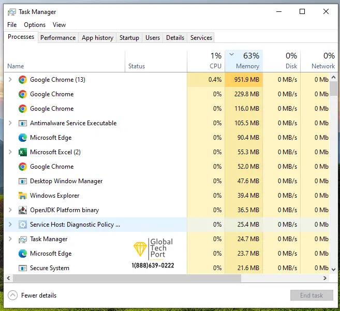
Task: Sort by the CPU column header
Action: tap(206, 62)
